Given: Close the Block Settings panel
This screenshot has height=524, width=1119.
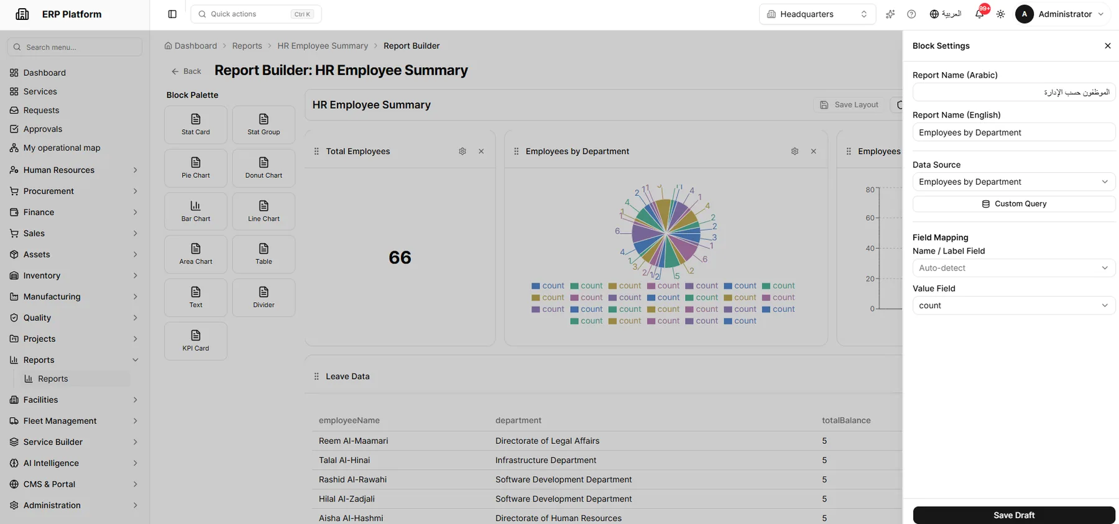Looking at the screenshot, I should point(1108,46).
